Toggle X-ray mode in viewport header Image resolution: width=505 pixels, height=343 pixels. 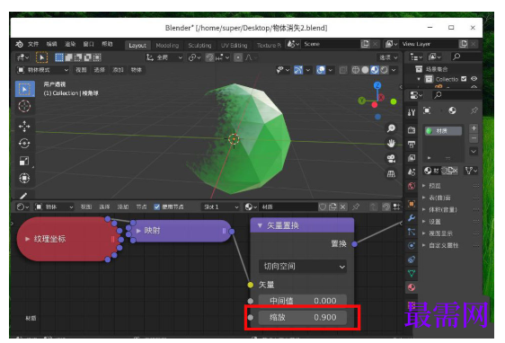click(343, 70)
